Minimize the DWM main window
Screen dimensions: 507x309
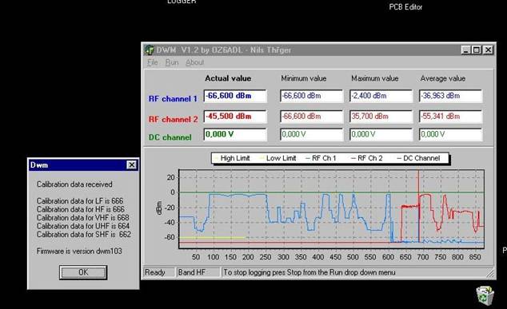[465, 50]
